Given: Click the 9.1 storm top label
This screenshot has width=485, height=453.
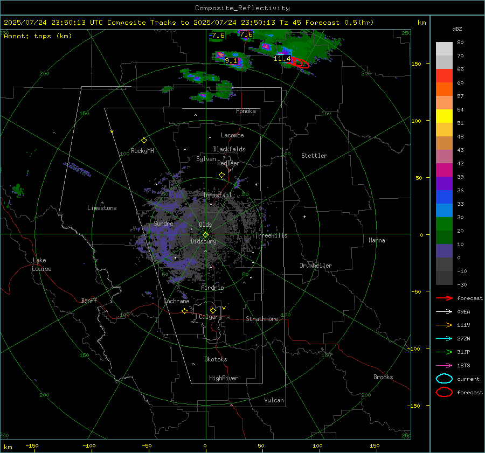Looking at the screenshot, I should (x=231, y=61).
